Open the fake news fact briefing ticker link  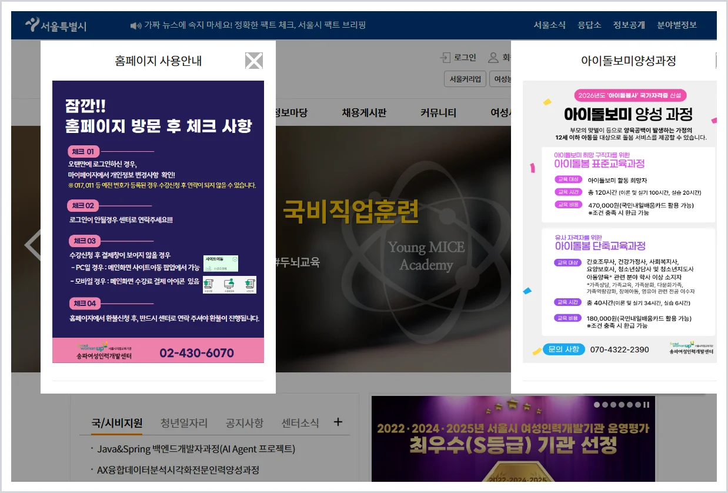tap(255, 25)
